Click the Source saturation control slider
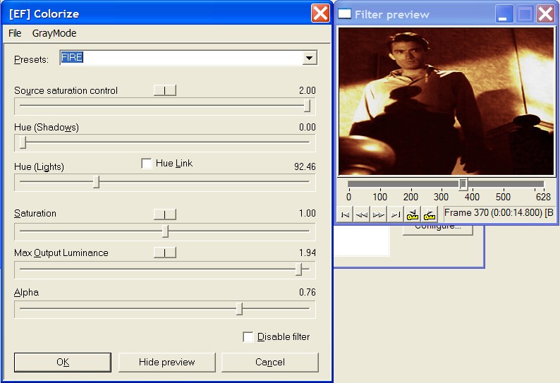 pos(164,106)
